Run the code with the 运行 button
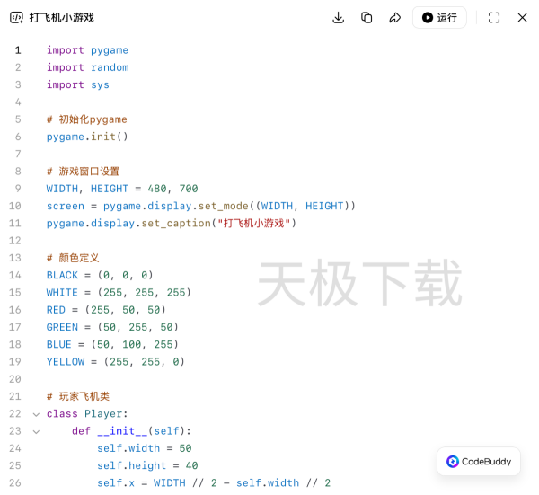The image size is (539, 495). [439, 18]
